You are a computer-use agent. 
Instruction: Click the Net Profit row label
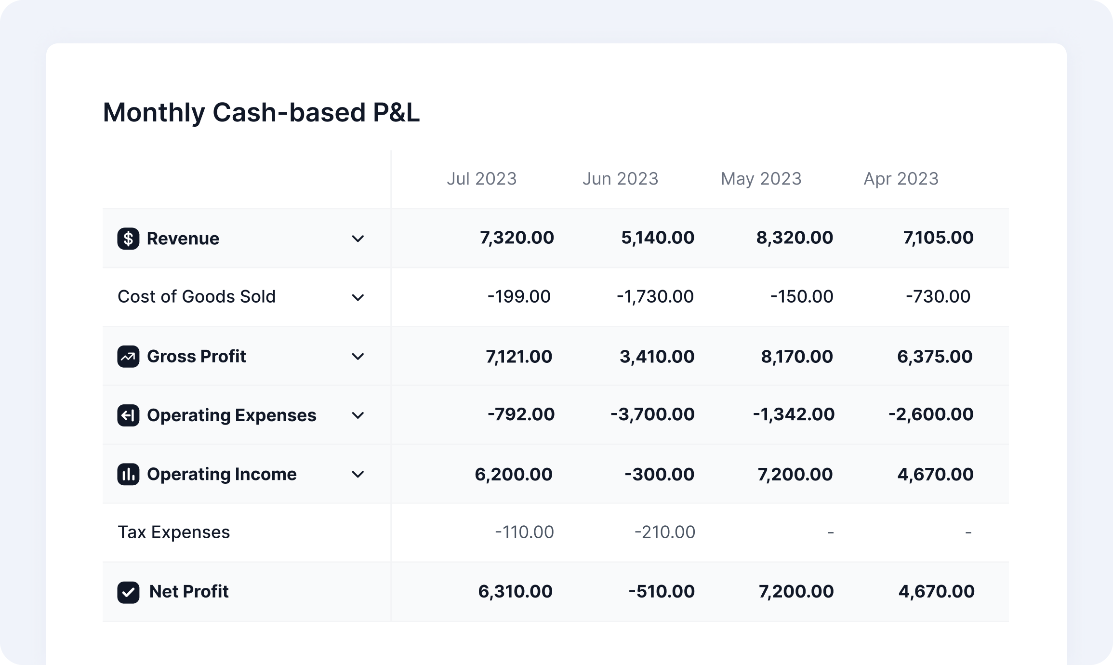188,591
